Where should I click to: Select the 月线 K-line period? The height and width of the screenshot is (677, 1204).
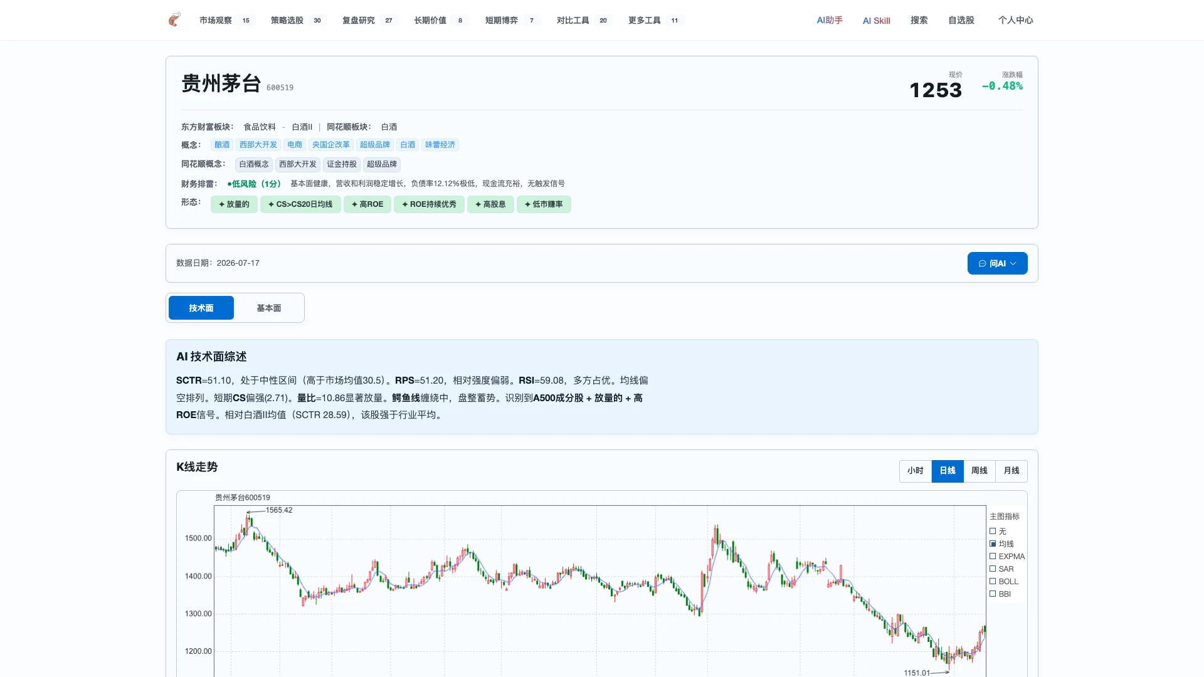(x=1011, y=471)
